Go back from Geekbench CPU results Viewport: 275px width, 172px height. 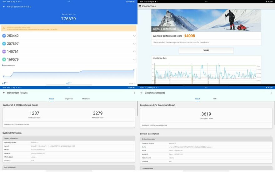4,93
